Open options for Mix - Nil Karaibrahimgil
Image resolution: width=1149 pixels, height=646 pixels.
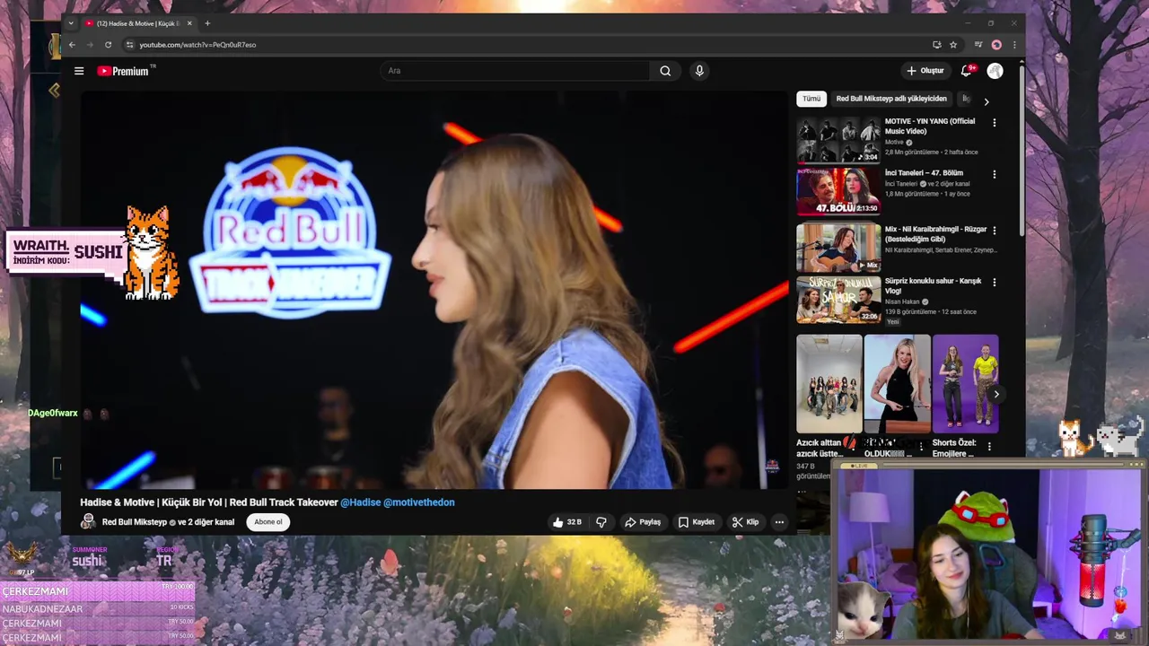(994, 231)
